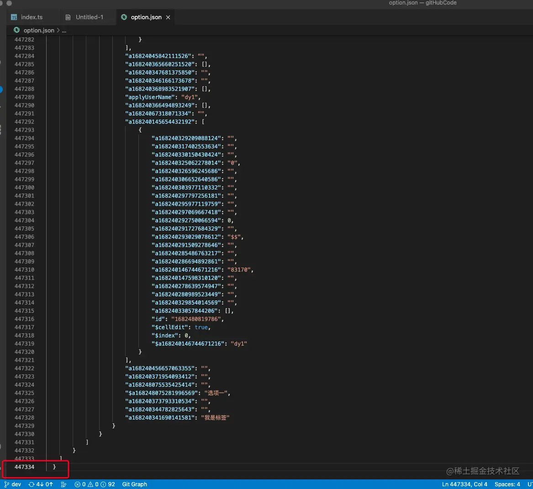Screen dimensions: 533x489
Task: Click key "a16824045842111526" on line 447284
Action: tap(158, 56)
